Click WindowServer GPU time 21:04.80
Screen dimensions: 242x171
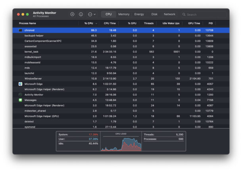(x=195, y=78)
